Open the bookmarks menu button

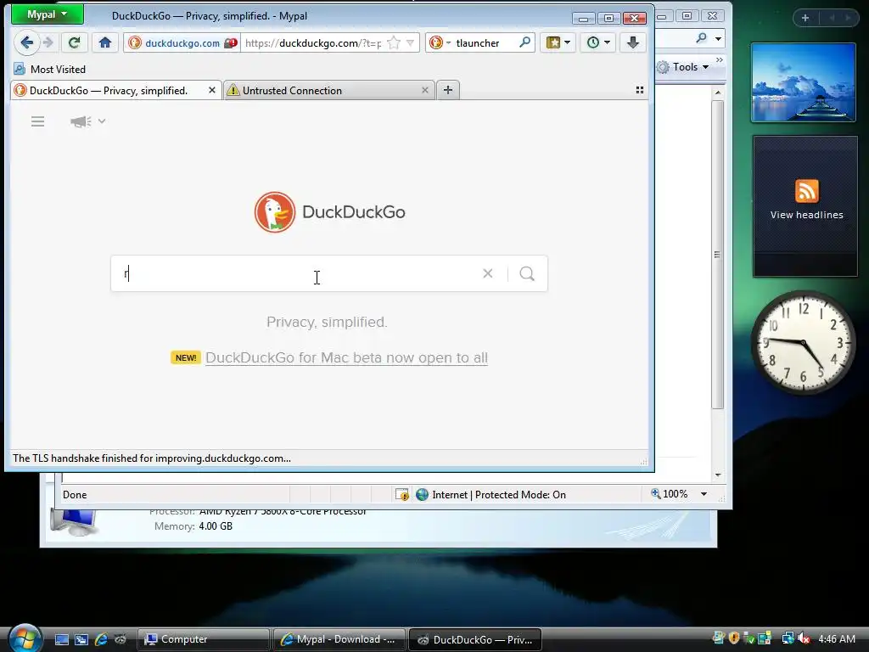point(558,42)
